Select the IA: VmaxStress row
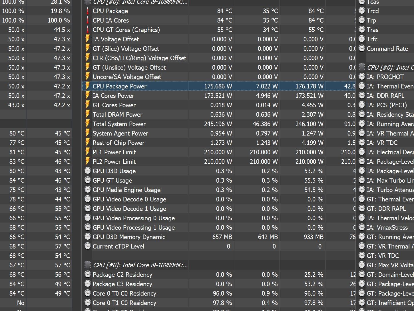 click(385, 227)
